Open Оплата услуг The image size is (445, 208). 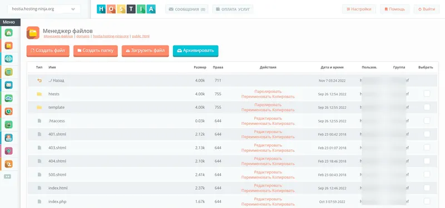233,9
